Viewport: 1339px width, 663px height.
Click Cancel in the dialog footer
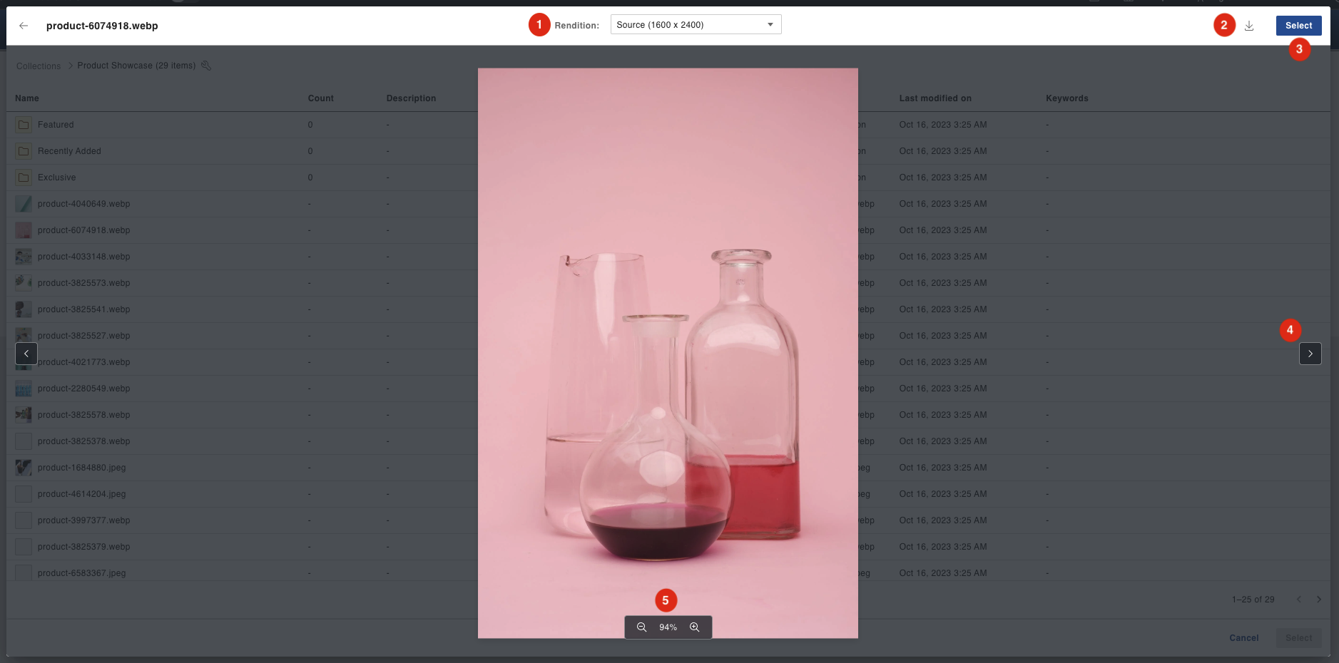pyautogui.click(x=1243, y=638)
